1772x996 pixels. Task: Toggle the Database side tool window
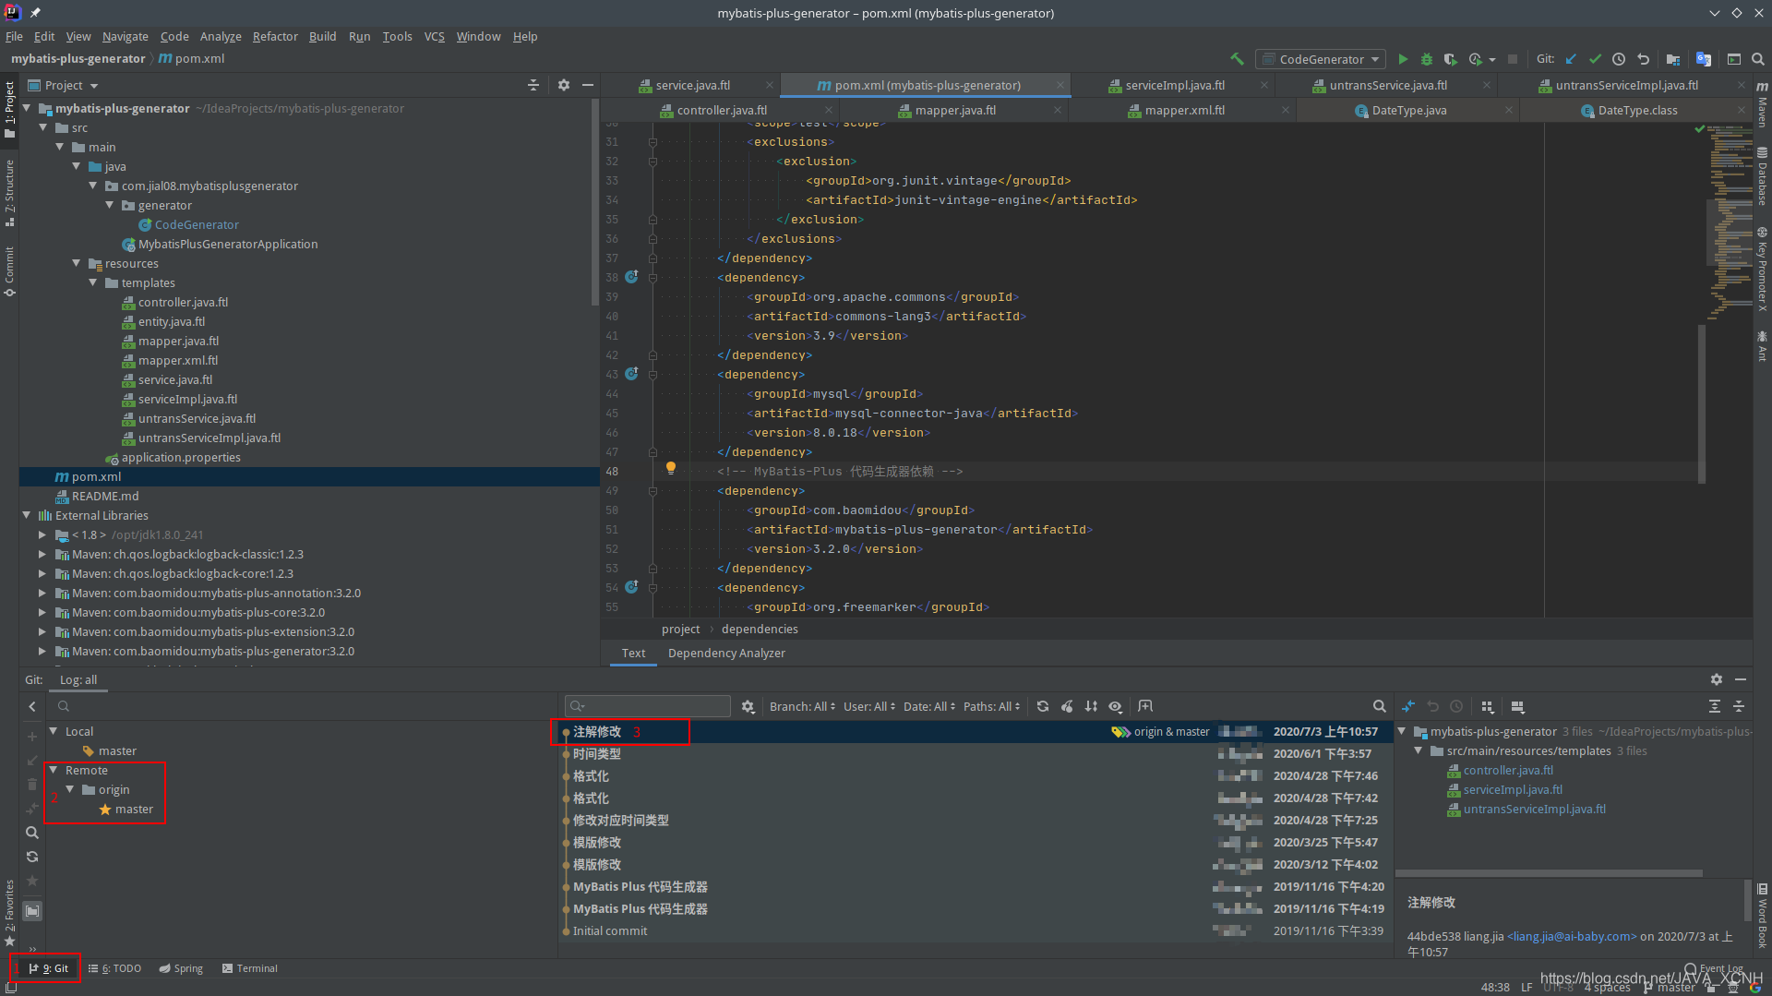[x=1762, y=176]
